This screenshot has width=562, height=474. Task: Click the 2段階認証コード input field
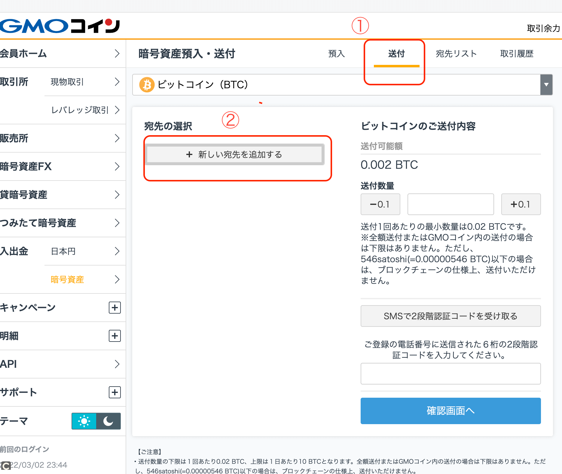pyautogui.click(x=451, y=374)
